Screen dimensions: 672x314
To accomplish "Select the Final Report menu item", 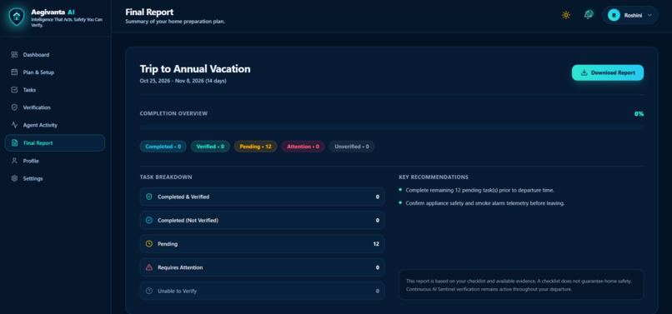I will coord(55,143).
